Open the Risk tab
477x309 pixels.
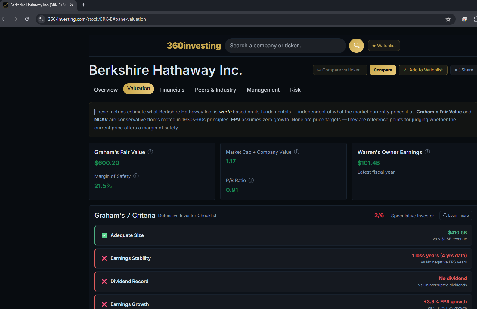[295, 90]
